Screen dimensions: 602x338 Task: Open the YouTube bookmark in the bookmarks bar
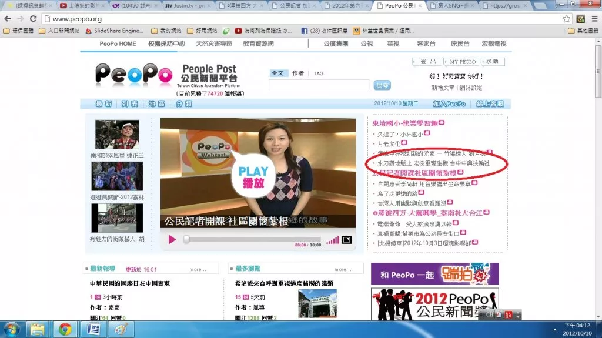point(263,31)
